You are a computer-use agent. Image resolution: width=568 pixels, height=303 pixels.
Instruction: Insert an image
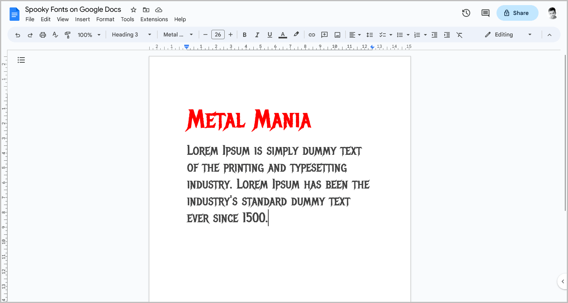click(337, 34)
